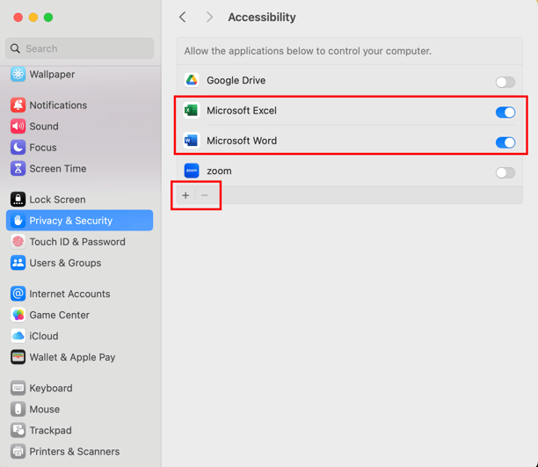Click the Sound speaker icon in sidebar

(x=18, y=127)
